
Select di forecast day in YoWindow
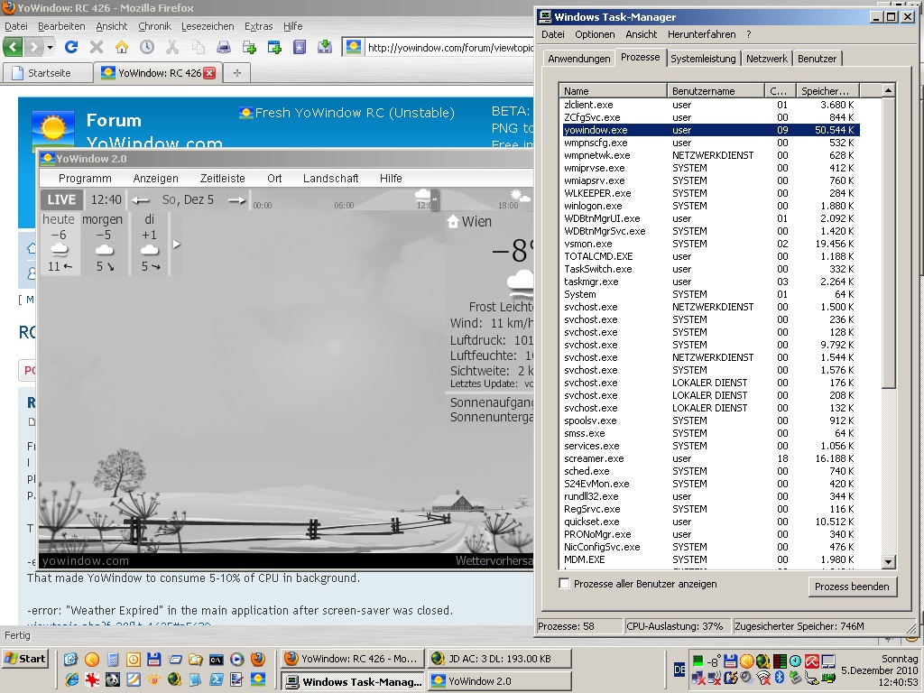[x=149, y=243]
